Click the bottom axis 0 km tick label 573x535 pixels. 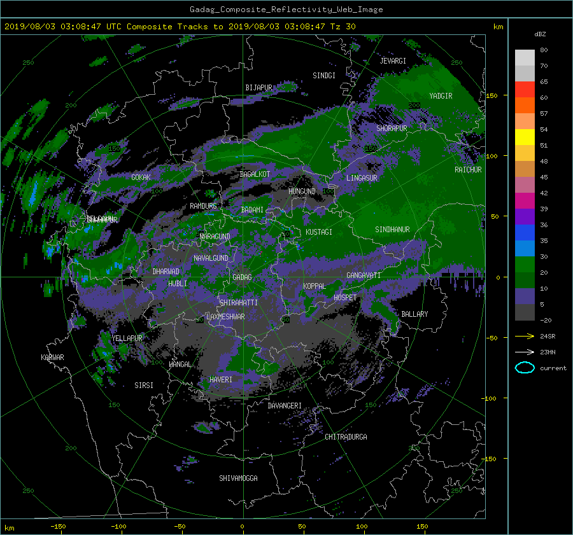pyautogui.click(x=242, y=527)
